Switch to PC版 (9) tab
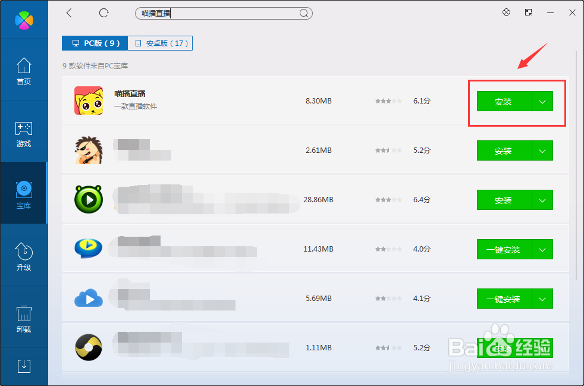Image resolution: width=584 pixels, height=386 pixels. point(95,43)
